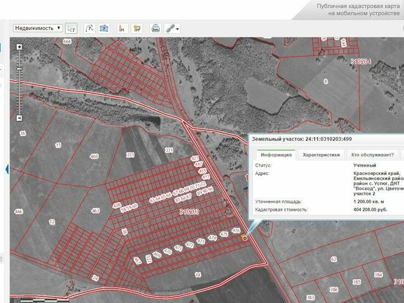Click the status value Учтенный

(365, 165)
